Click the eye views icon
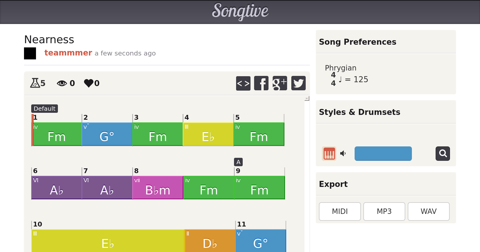This screenshot has width=480, height=252. coord(62,83)
